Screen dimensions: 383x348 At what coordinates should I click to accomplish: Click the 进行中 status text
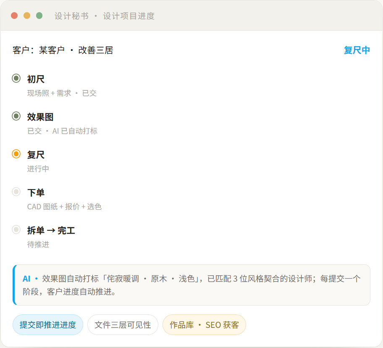click(x=38, y=169)
